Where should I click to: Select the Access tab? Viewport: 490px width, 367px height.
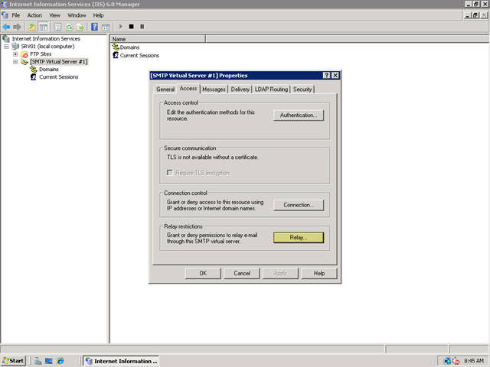tap(188, 89)
